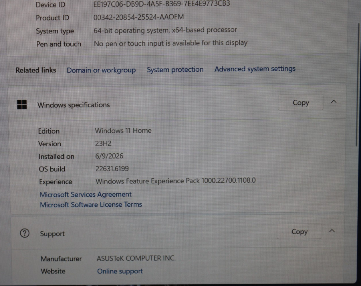Copy the Support information
This screenshot has height=286, width=361.
[299, 231]
